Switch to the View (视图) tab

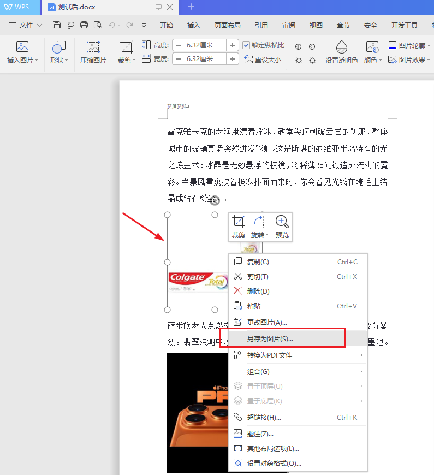[316, 26]
